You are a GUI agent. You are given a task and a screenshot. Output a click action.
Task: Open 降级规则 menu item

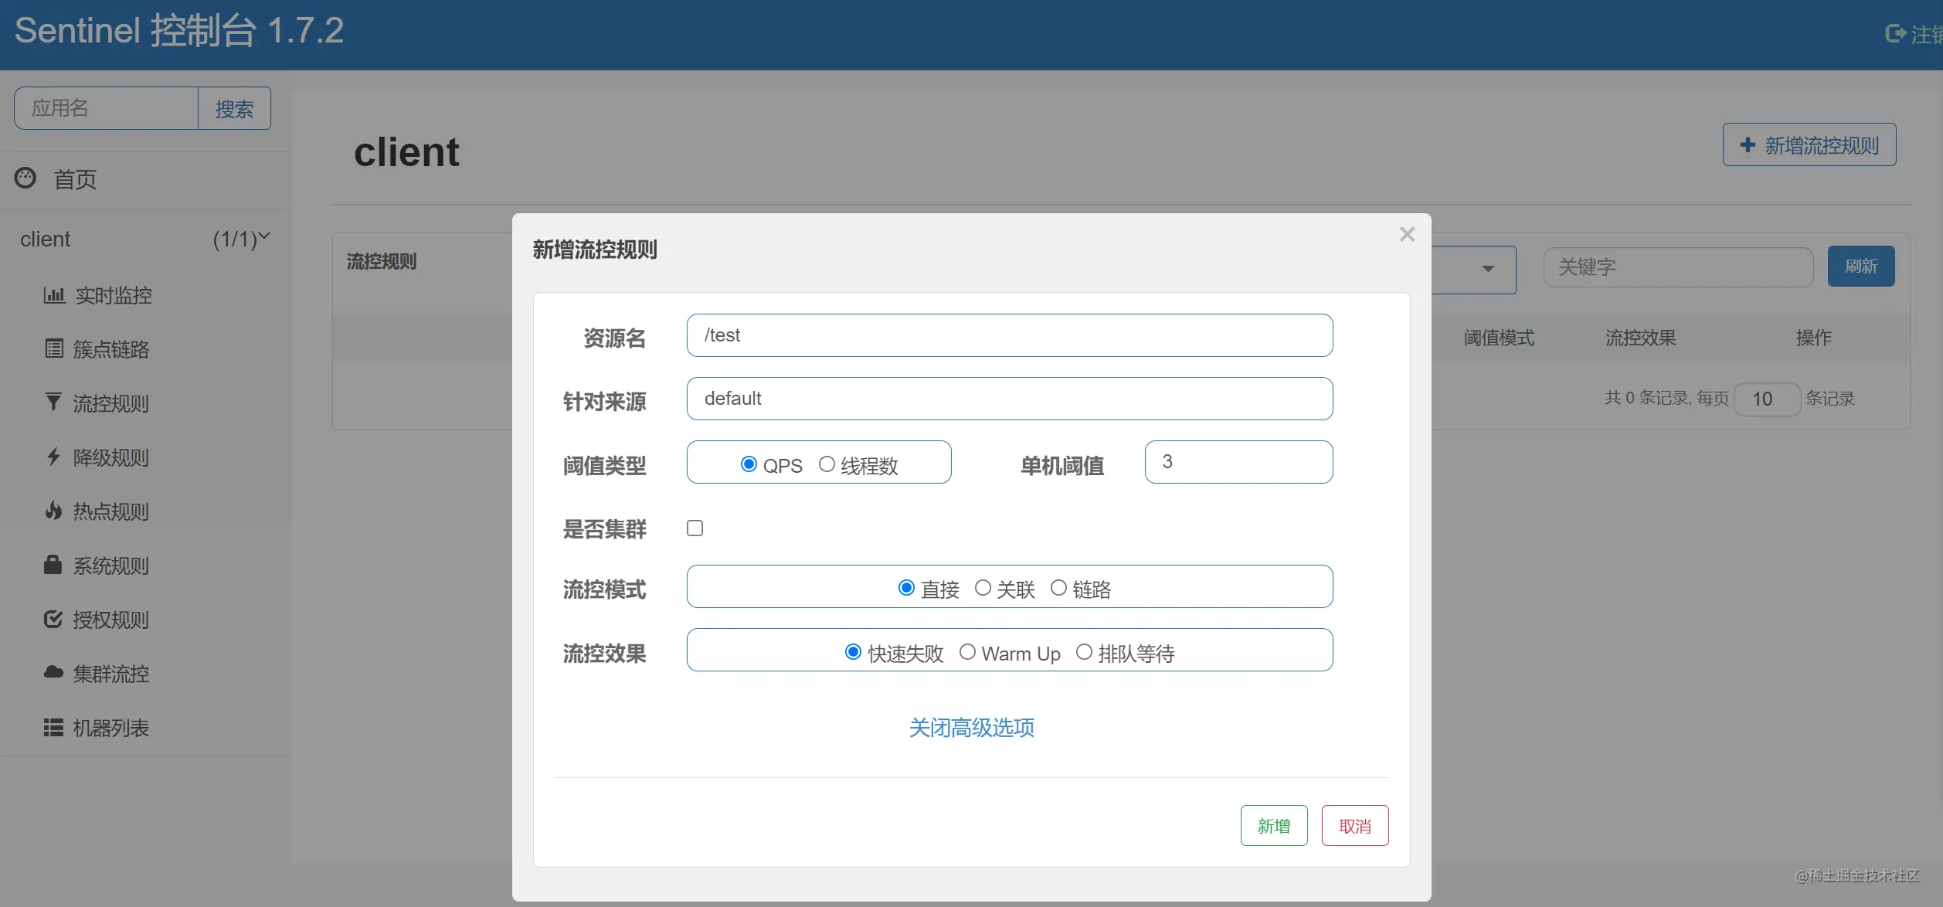tap(111, 457)
